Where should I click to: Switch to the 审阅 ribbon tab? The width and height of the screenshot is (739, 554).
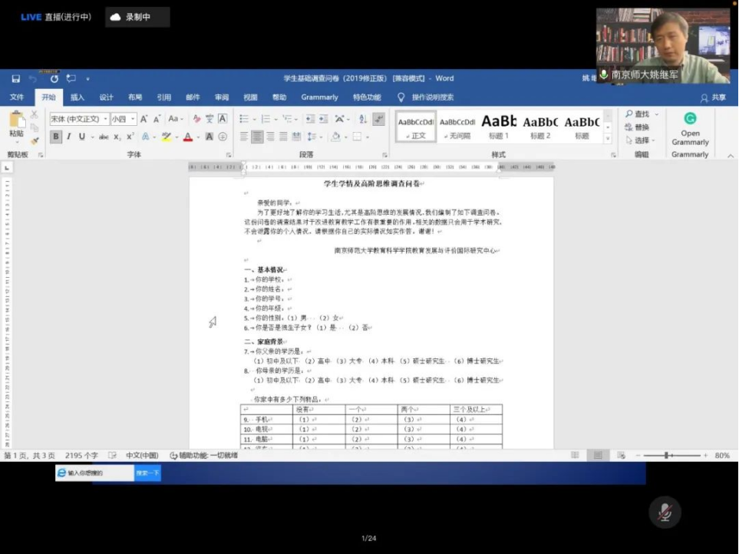tap(222, 97)
